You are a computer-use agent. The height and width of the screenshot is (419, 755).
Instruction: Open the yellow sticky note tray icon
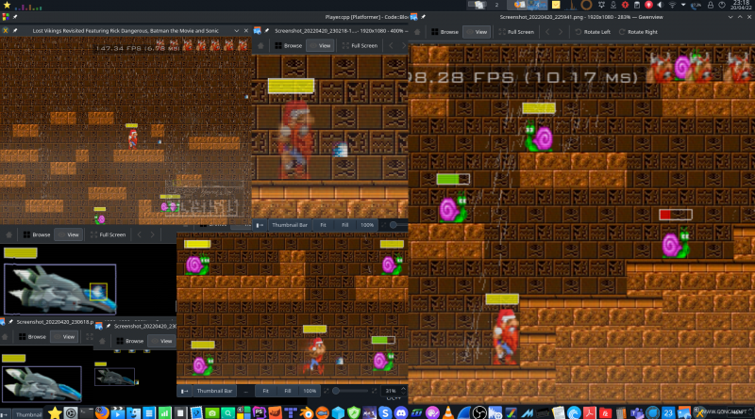(x=556, y=5)
